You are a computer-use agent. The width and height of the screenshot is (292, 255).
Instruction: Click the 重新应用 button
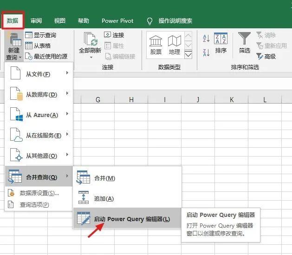271,46
